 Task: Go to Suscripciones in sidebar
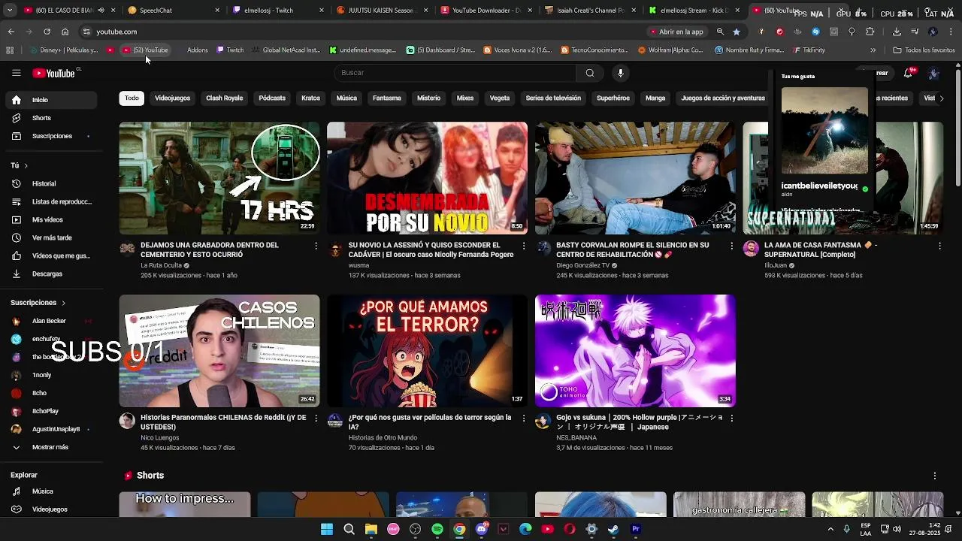(50, 136)
